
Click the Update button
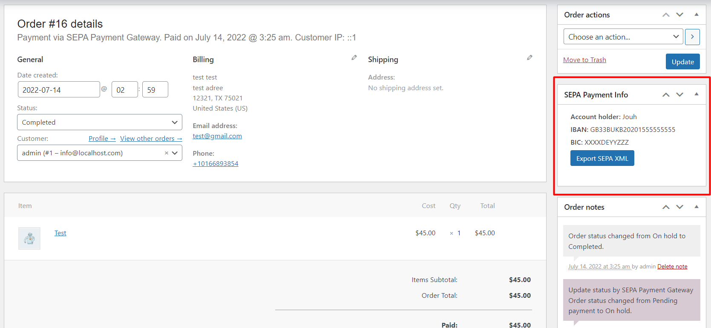pyautogui.click(x=682, y=62)
